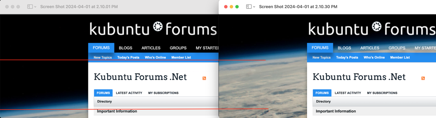The image size is (436, 118).
Task: Open ARTICLES nav item in 2.10.01 PM window
Action: coord(151,48)
